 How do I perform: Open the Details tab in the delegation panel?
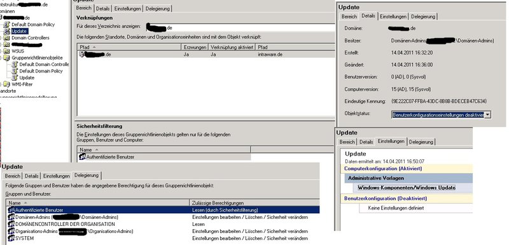click(x=31, y=176)
